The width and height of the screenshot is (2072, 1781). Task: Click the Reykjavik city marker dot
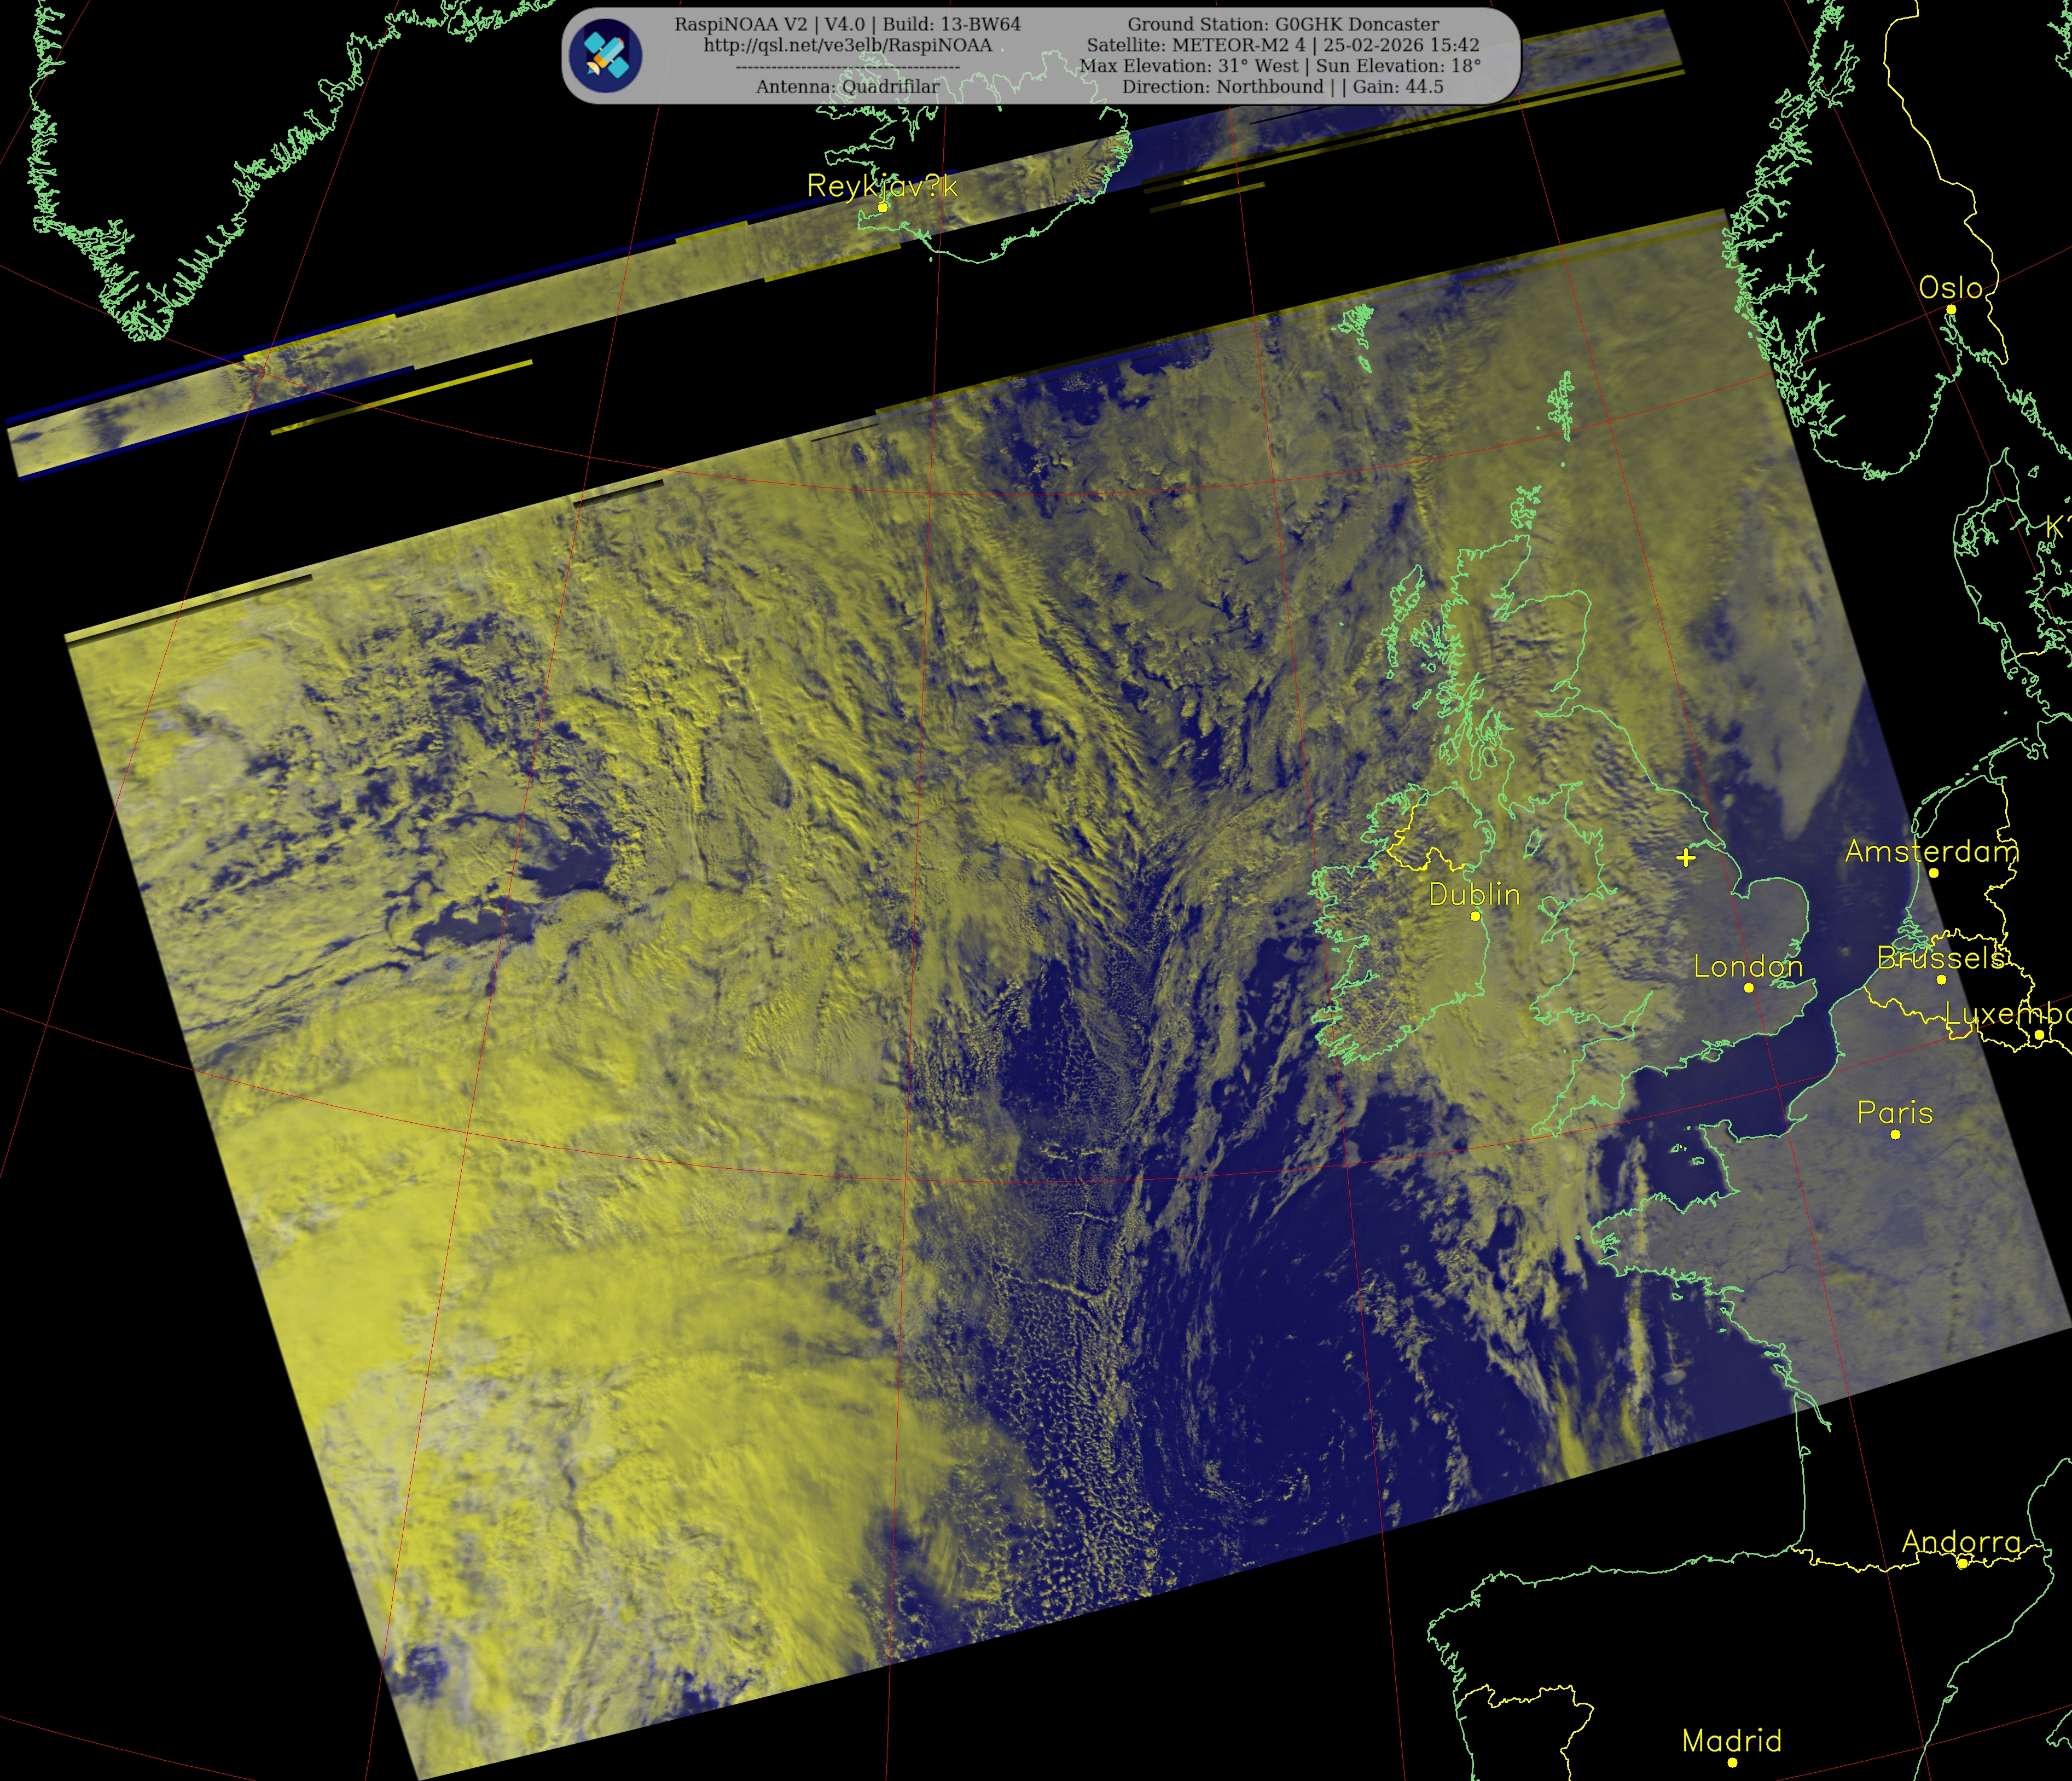[x=882, y=207]
